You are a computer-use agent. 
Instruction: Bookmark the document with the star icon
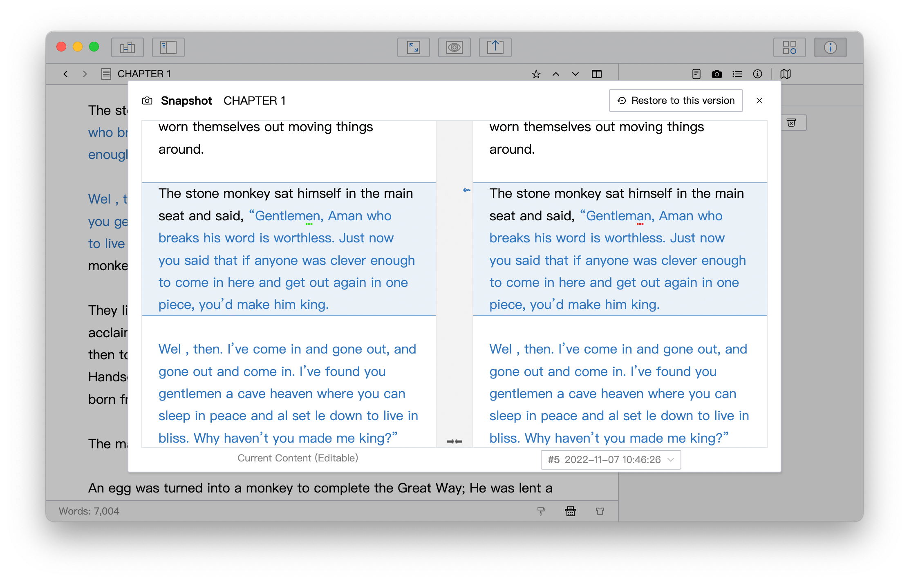point(536,74)
